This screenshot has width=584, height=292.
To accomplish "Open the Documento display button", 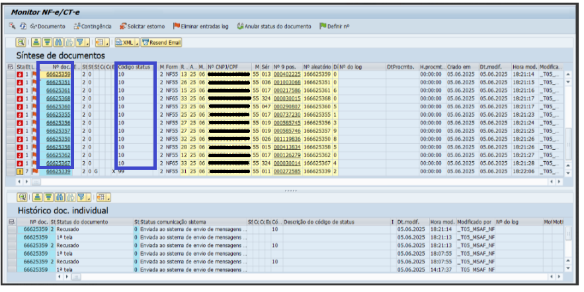I will click(48, 26).
